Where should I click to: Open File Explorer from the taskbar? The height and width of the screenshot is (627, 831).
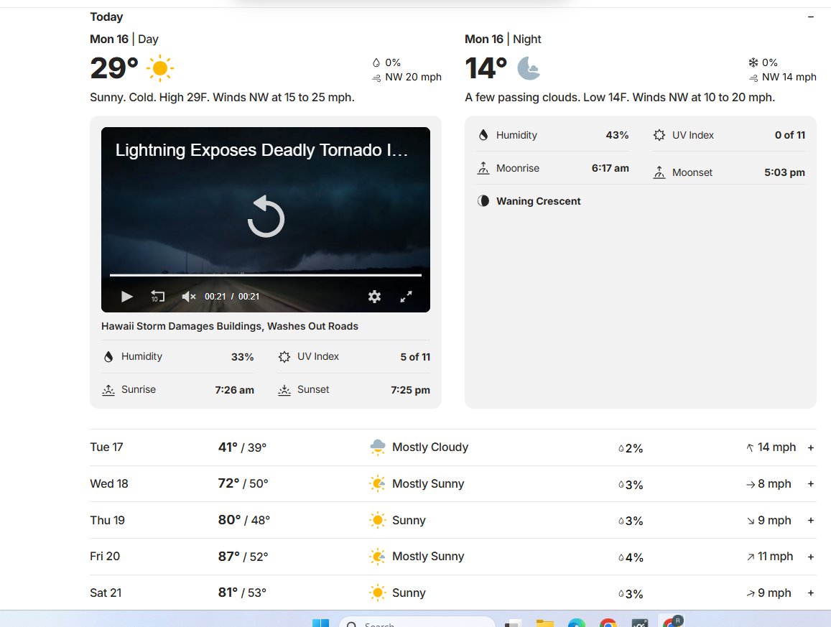(x=545, y=623)
